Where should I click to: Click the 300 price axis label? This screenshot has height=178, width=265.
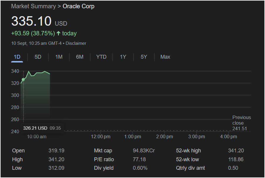(x=15, y=95)
